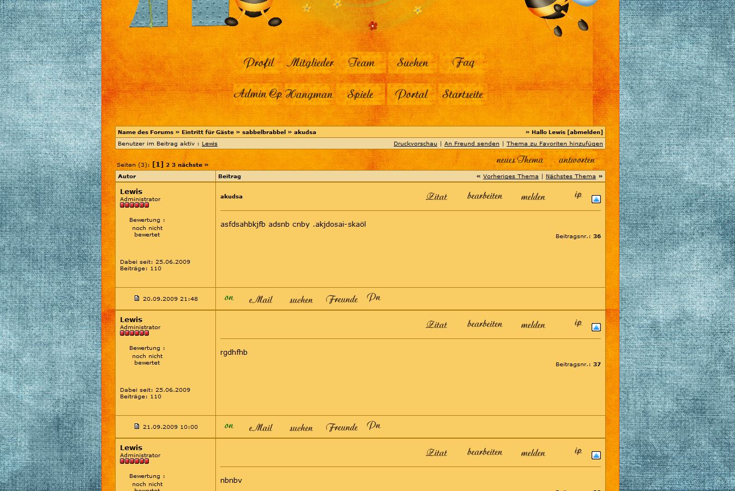Click the blue up-arrow icon in third post
Viewport: 735px width, 491px height.
pyautogui.click(x=596, y=456)
